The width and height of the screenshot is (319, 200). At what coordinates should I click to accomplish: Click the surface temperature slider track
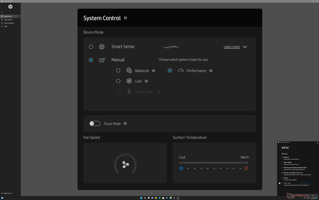214,163
